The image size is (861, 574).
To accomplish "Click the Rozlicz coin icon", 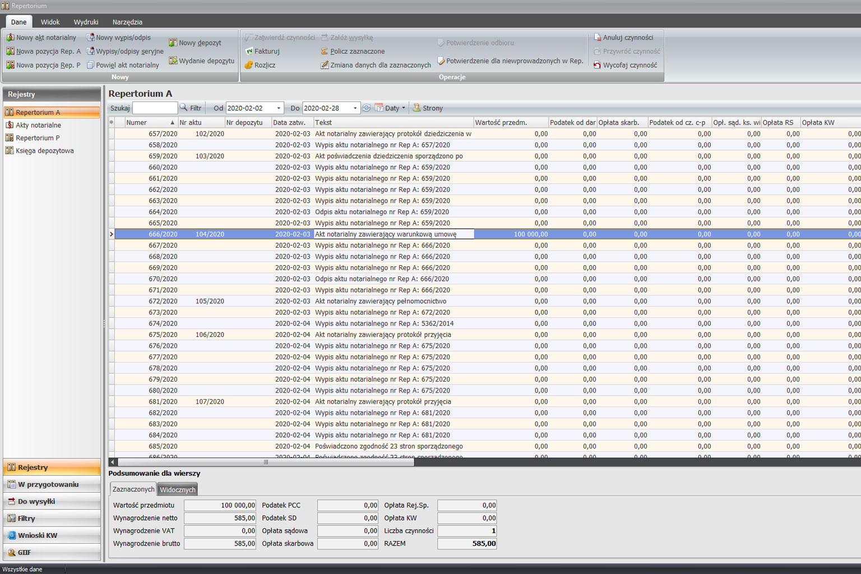I will [249, 65].
